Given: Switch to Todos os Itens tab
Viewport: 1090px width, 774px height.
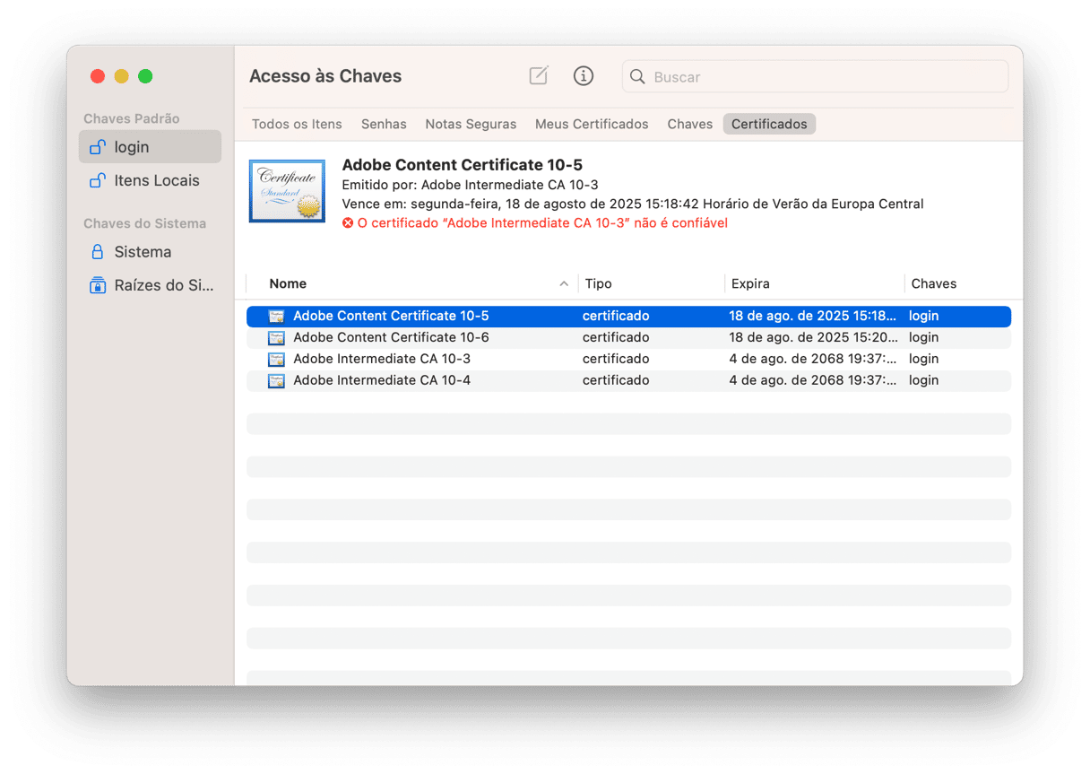Looking at the screenshot, I should click(x=297, y=124).
